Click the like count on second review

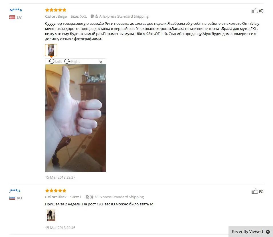coord(261,191)
